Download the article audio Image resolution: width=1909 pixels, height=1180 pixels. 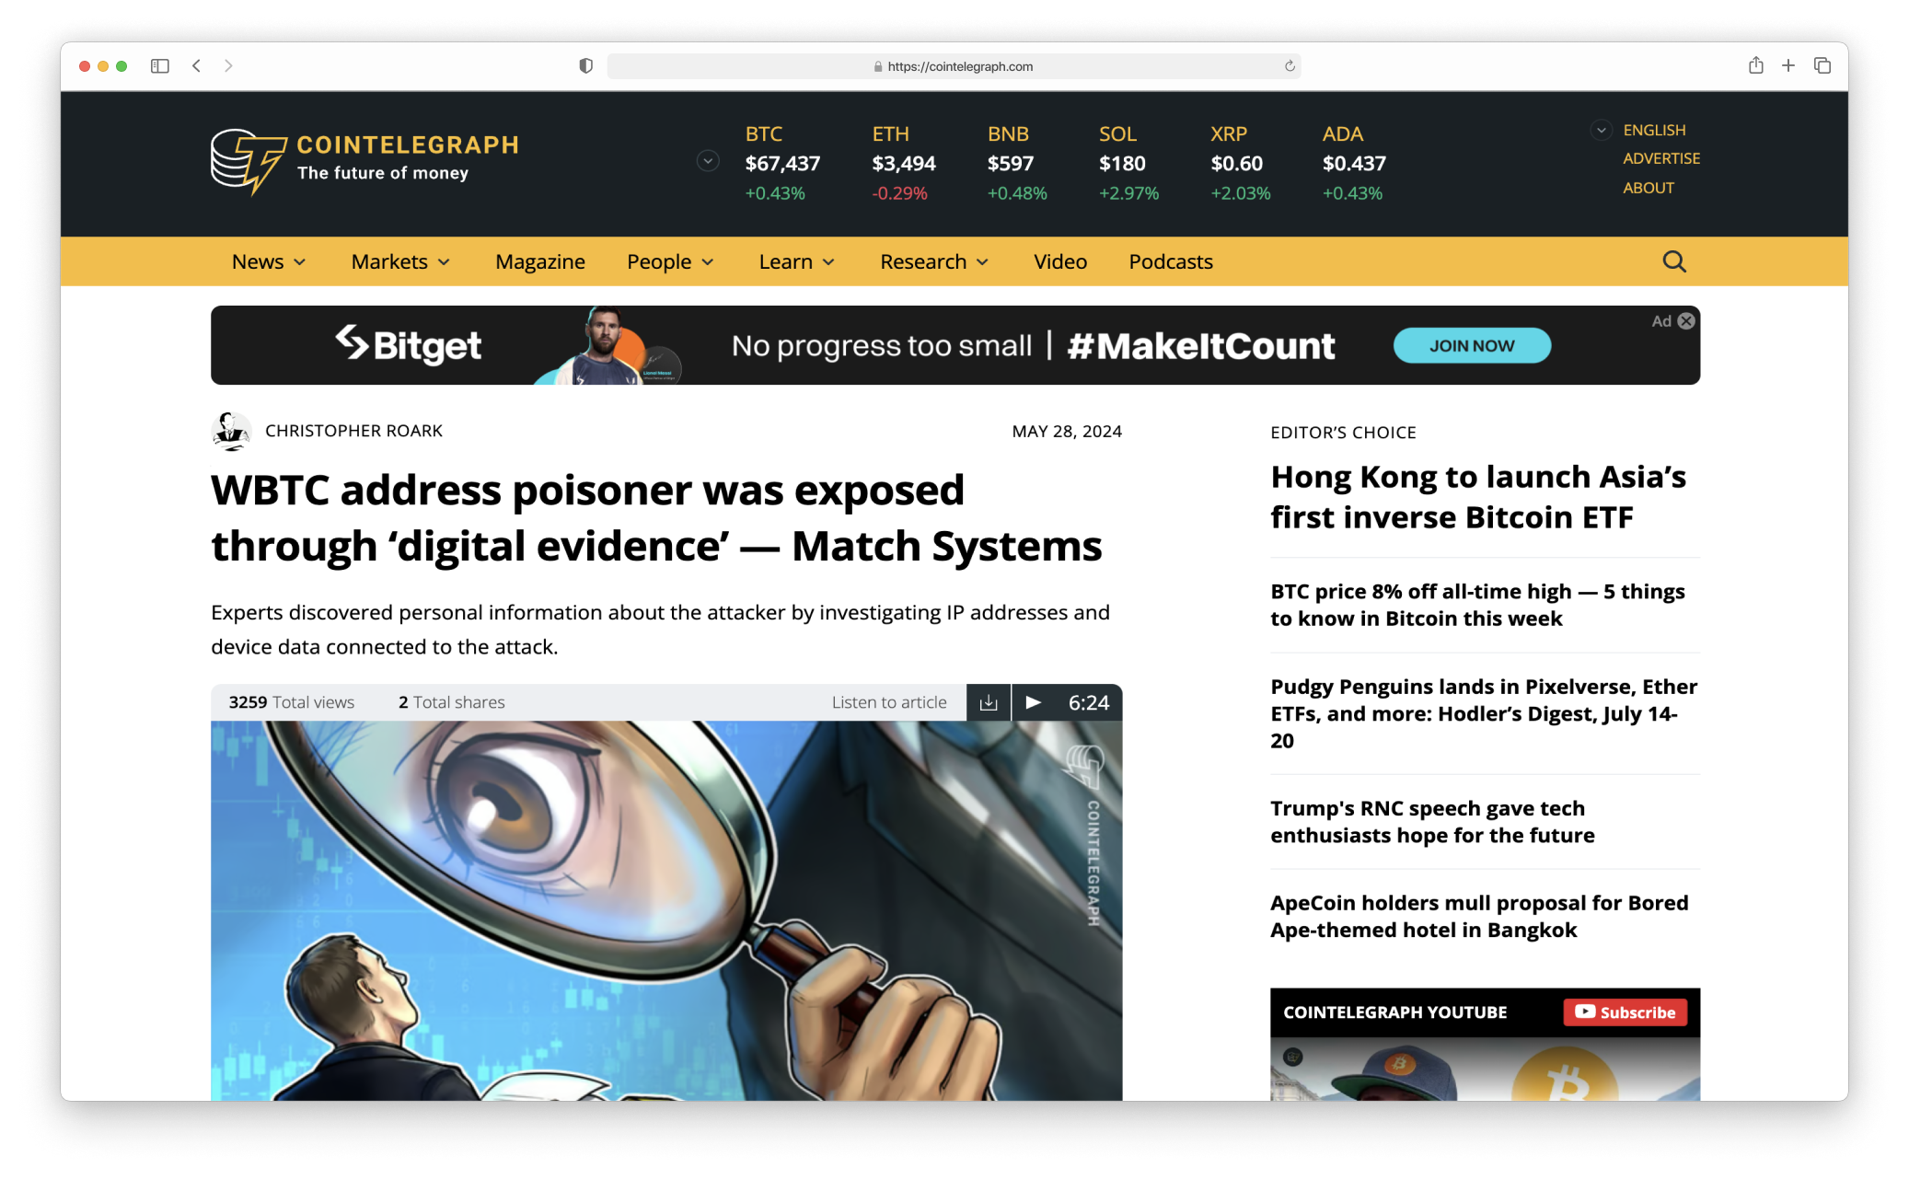pyautogui.click(x=989, y=702)
